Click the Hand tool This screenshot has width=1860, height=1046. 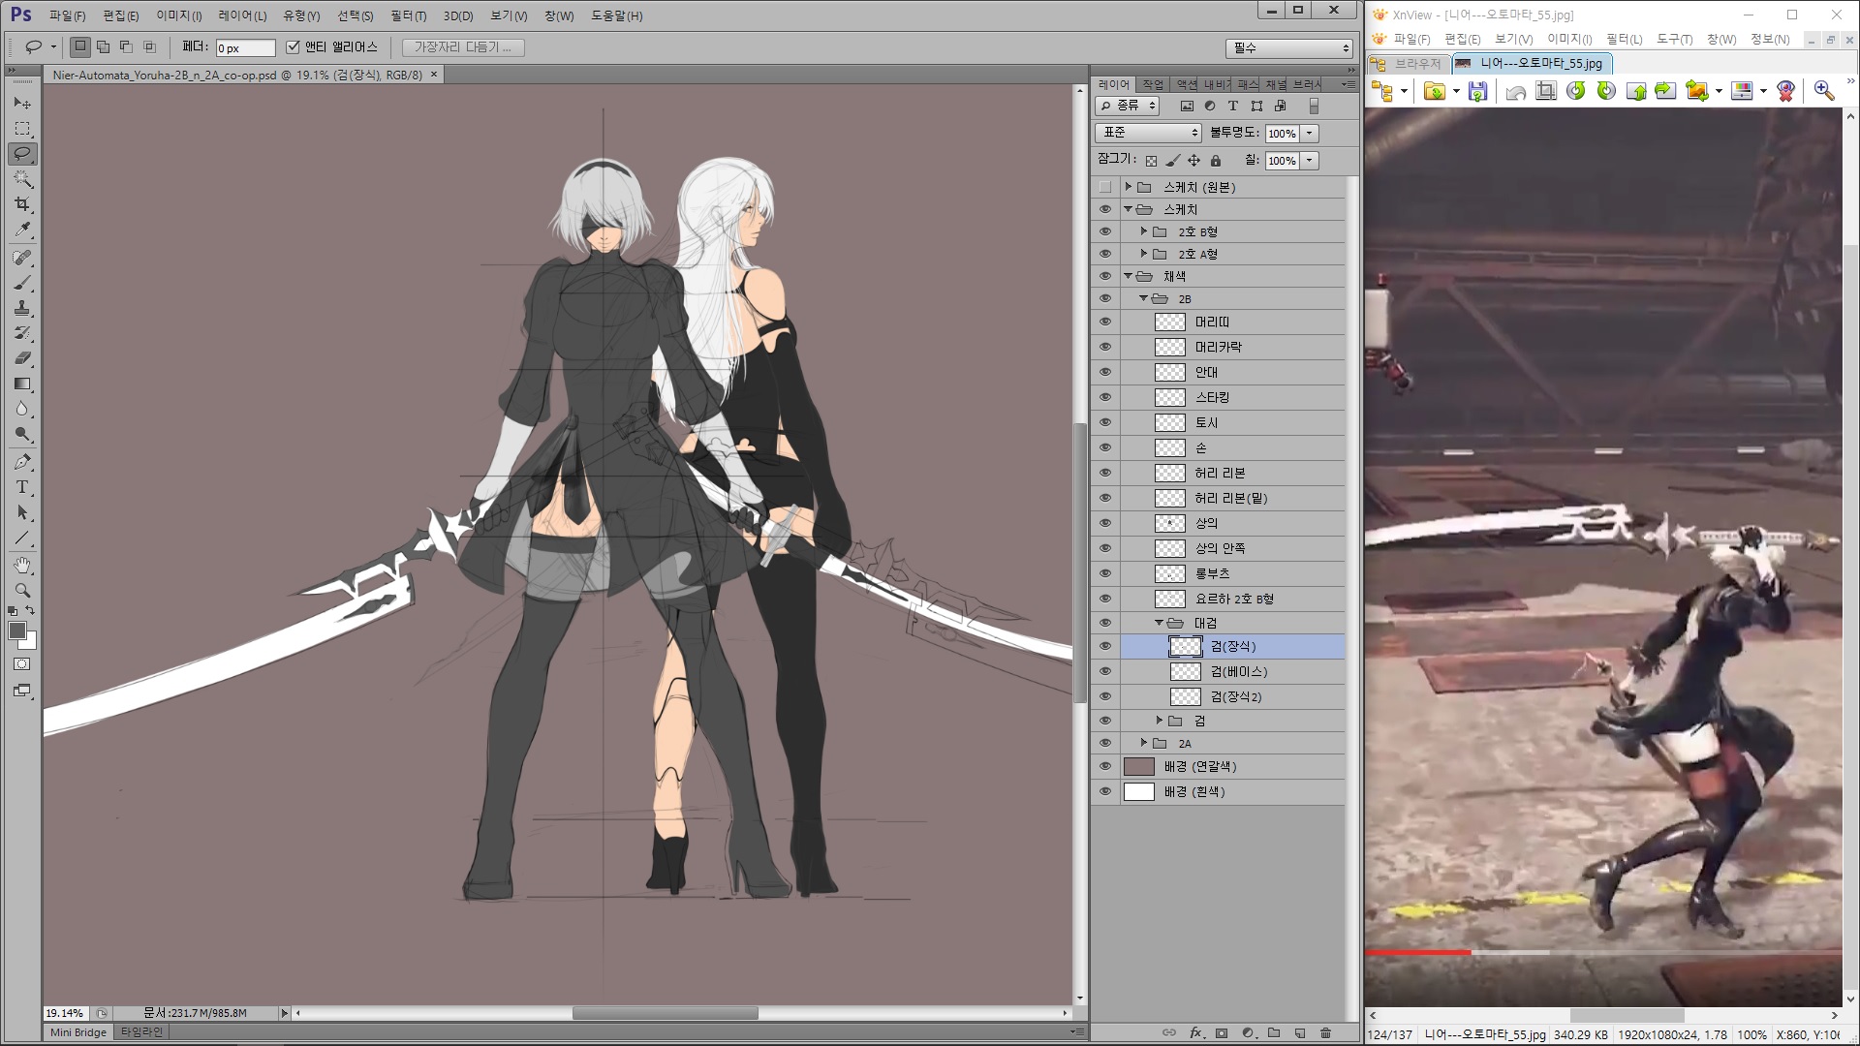(22, 565)
